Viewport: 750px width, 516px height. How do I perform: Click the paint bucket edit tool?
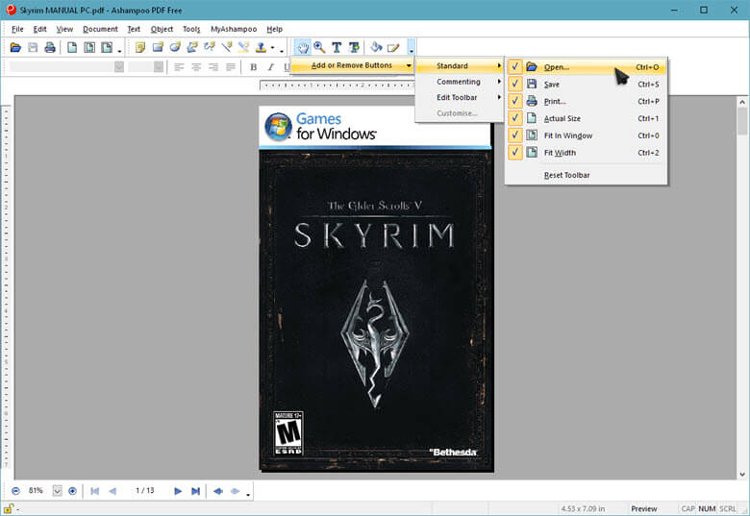(x=376, y=47)
